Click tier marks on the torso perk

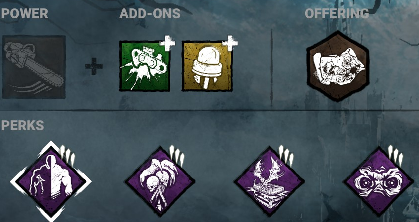coord(68,155)
